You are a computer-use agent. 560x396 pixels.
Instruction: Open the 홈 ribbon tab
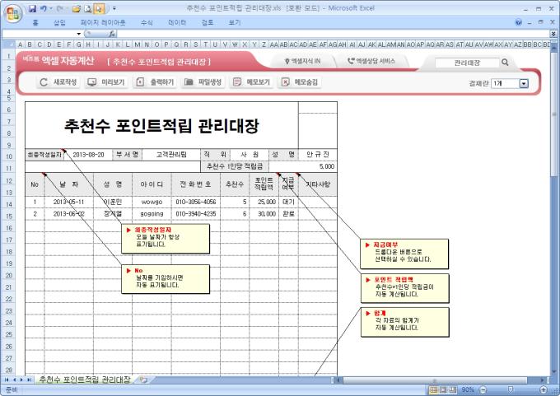point(35,22)
